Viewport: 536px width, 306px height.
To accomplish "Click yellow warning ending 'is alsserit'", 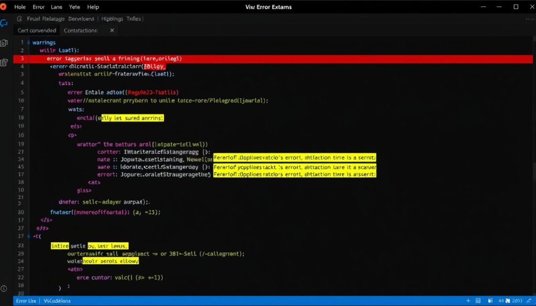I will pyautogui.click(x=295, y=174).
